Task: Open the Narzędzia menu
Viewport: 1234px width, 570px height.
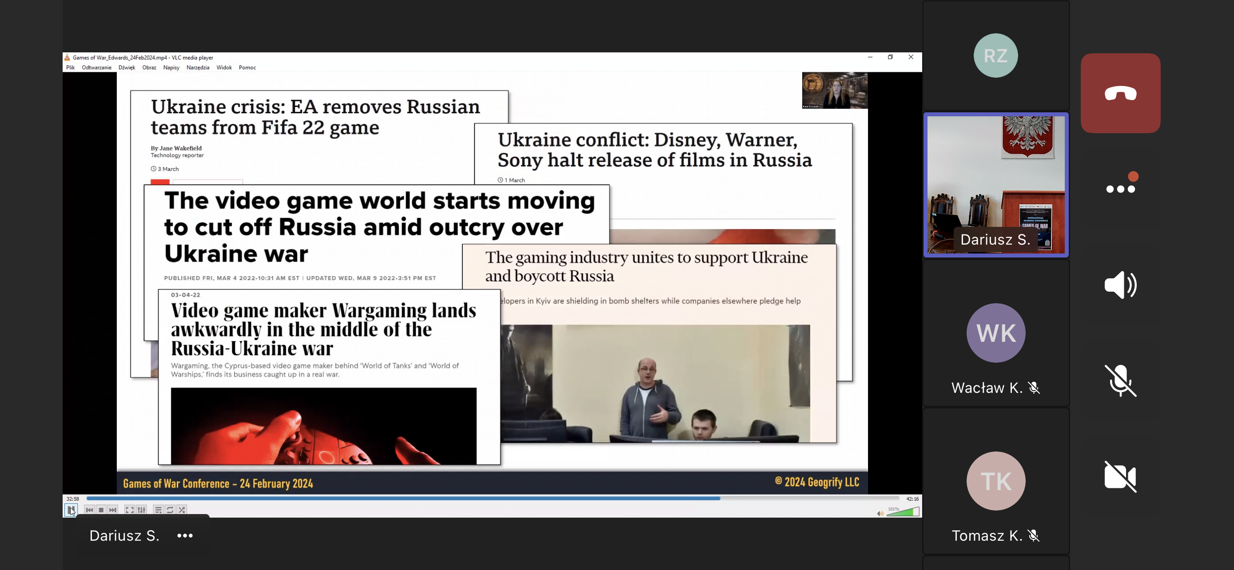Action: click(198, 67)
